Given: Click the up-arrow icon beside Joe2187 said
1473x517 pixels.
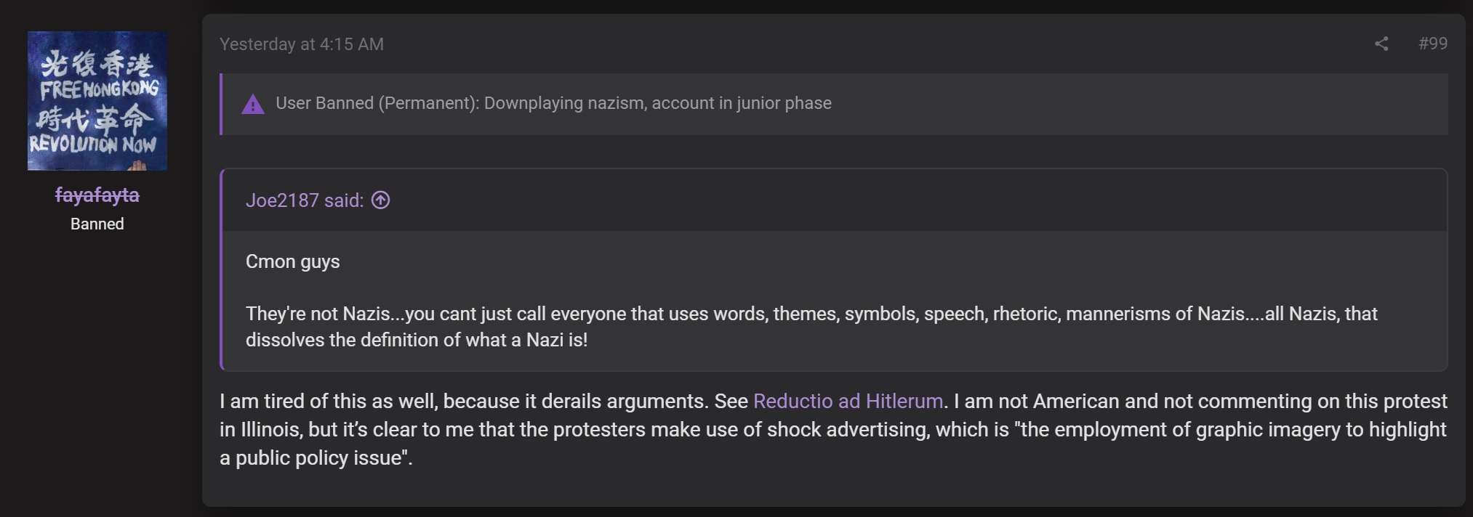Looking at the screenshot, I should click(381, 200).
